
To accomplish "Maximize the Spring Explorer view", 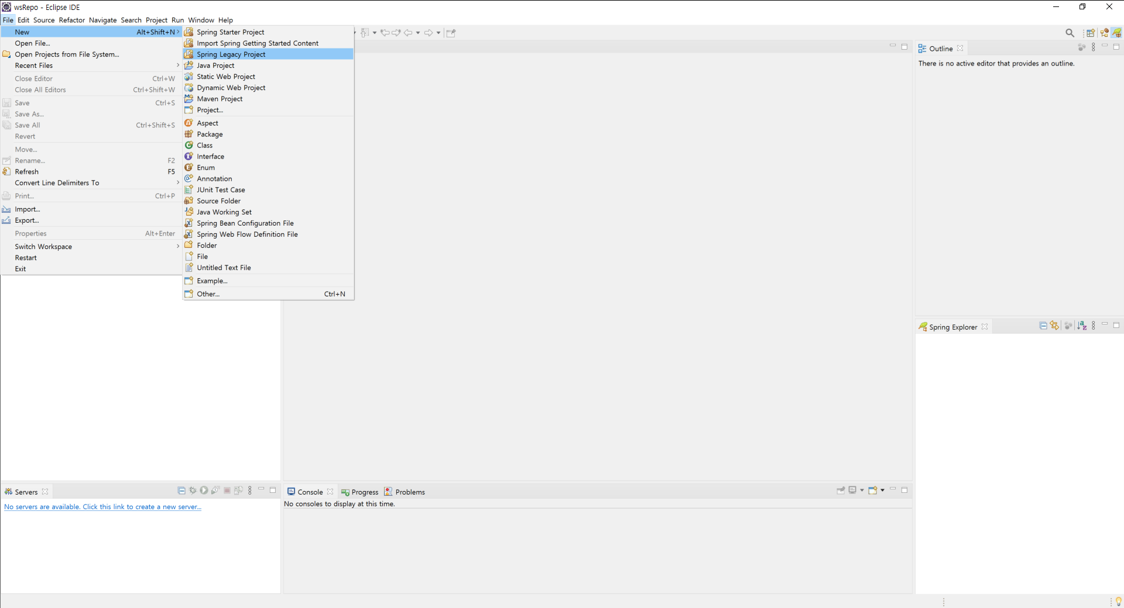I will coord(1116,325).
